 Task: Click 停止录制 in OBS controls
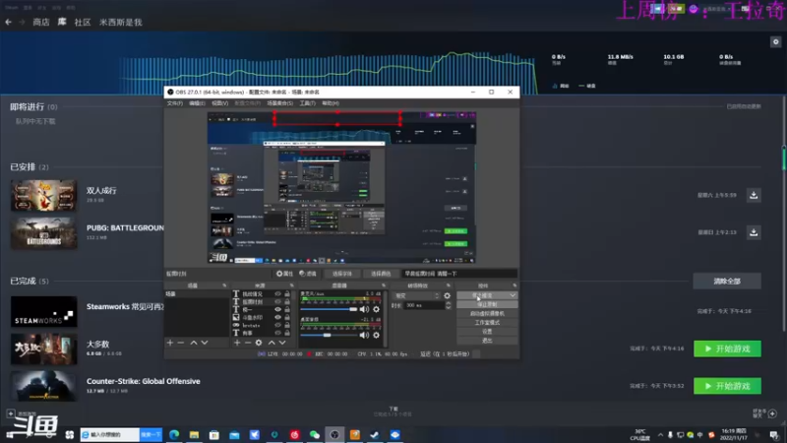coord(487,304)
